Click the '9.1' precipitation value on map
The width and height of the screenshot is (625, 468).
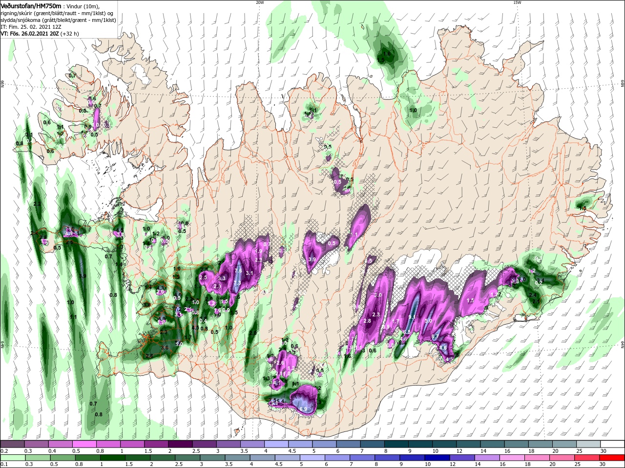coord(412,317)
